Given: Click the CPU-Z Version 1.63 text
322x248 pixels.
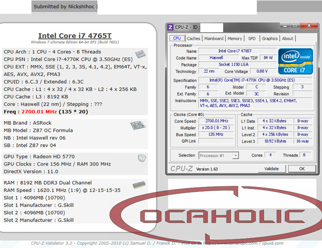Looking at the screenshot, I should [x=207, y=169].
